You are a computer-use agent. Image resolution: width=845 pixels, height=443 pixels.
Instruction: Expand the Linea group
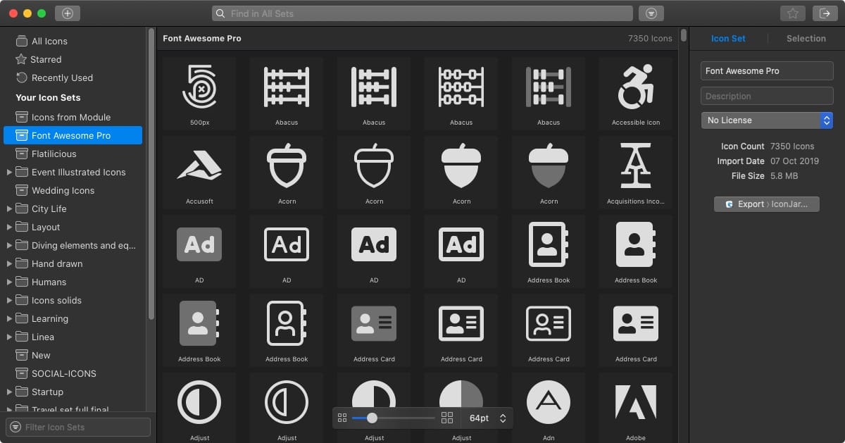click(x=8, y=337)
